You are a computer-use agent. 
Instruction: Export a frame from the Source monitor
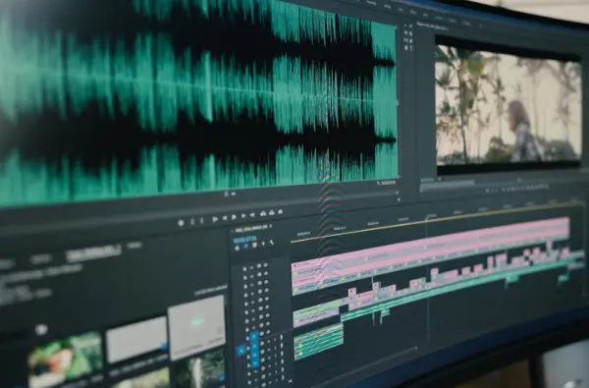tap(280, 211)
